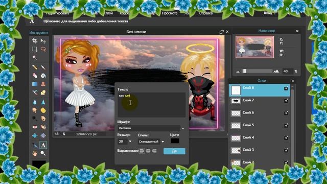Pick the text Цвет black swatch
Viewport: 327px width, 184px height.
175,141
